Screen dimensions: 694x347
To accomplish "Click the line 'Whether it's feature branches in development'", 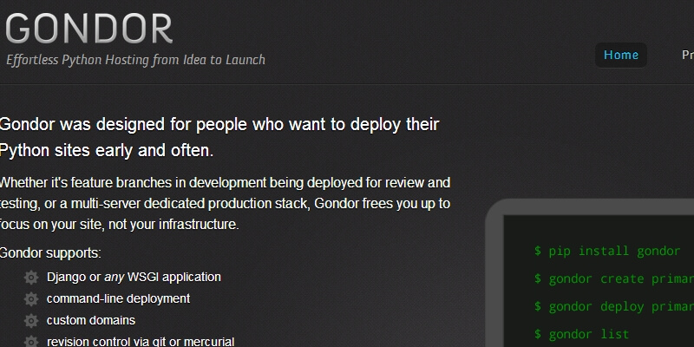I will pos(225,182).
